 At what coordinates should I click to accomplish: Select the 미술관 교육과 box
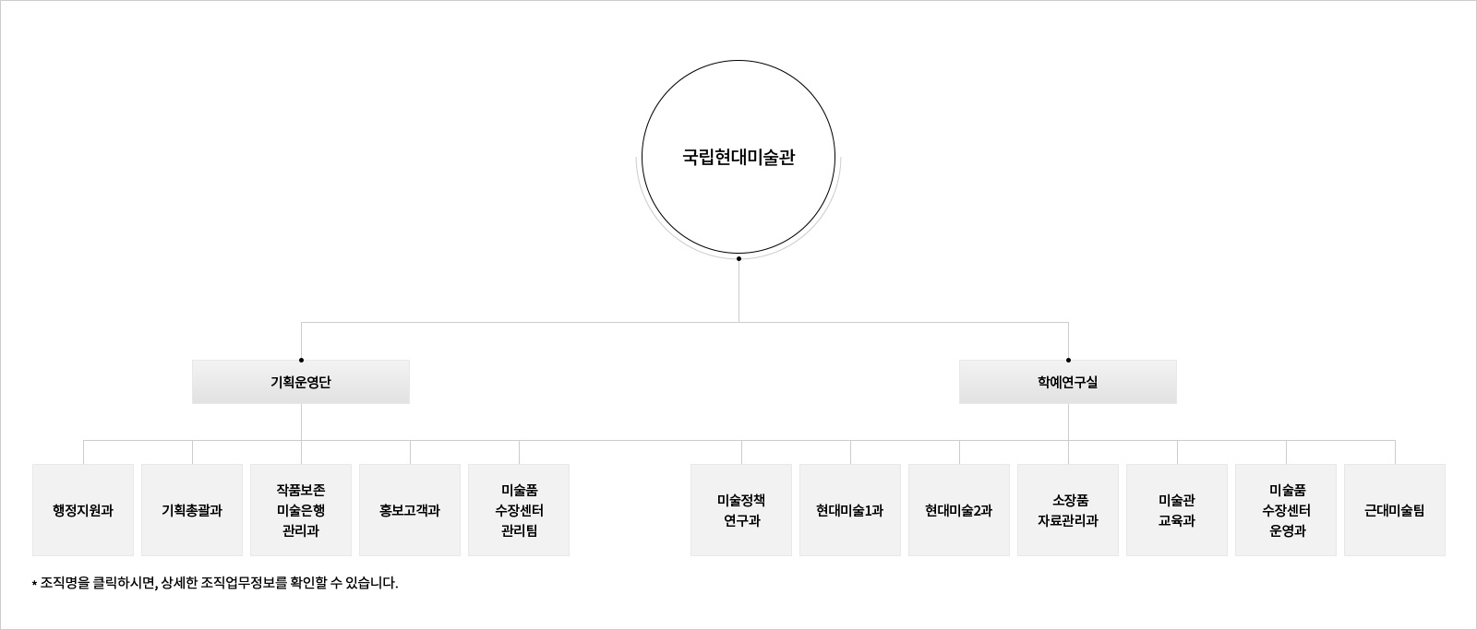click(x=1177, y=510)
